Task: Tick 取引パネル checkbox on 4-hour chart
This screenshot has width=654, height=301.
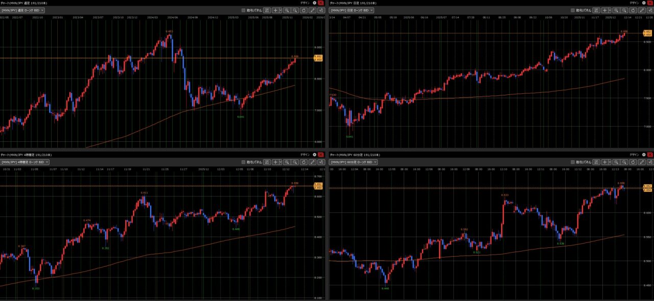Action: coord(244,162)
